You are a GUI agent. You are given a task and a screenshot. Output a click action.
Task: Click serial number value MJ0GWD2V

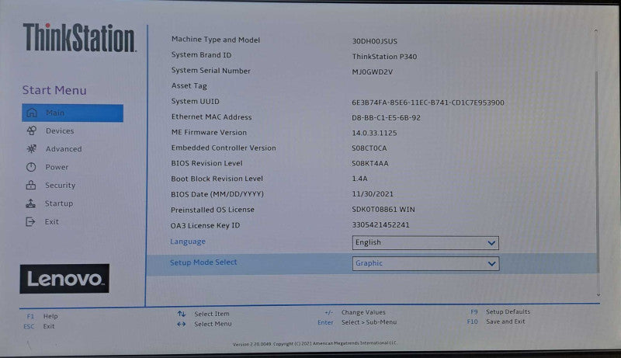click(373, 72)
